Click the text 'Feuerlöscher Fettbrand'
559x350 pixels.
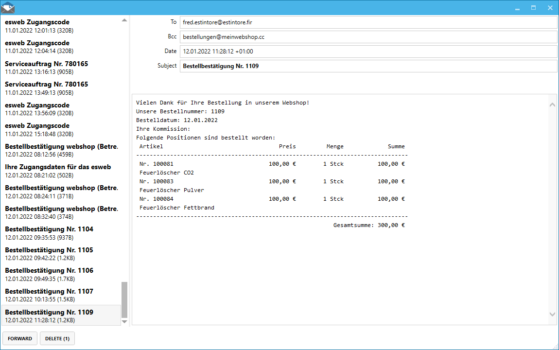pos(177,208)
